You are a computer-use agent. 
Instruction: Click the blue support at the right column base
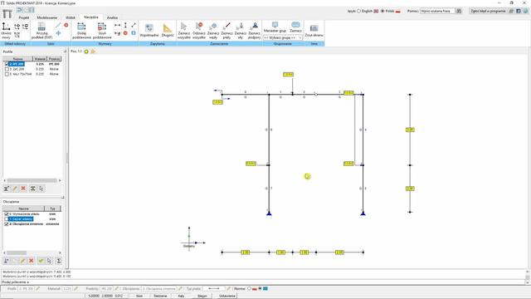[x=363, y=213]
